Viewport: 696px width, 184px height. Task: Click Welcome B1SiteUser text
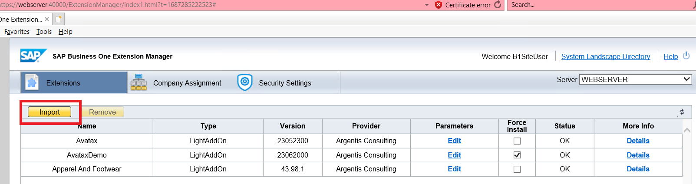[x=515, y=56]
